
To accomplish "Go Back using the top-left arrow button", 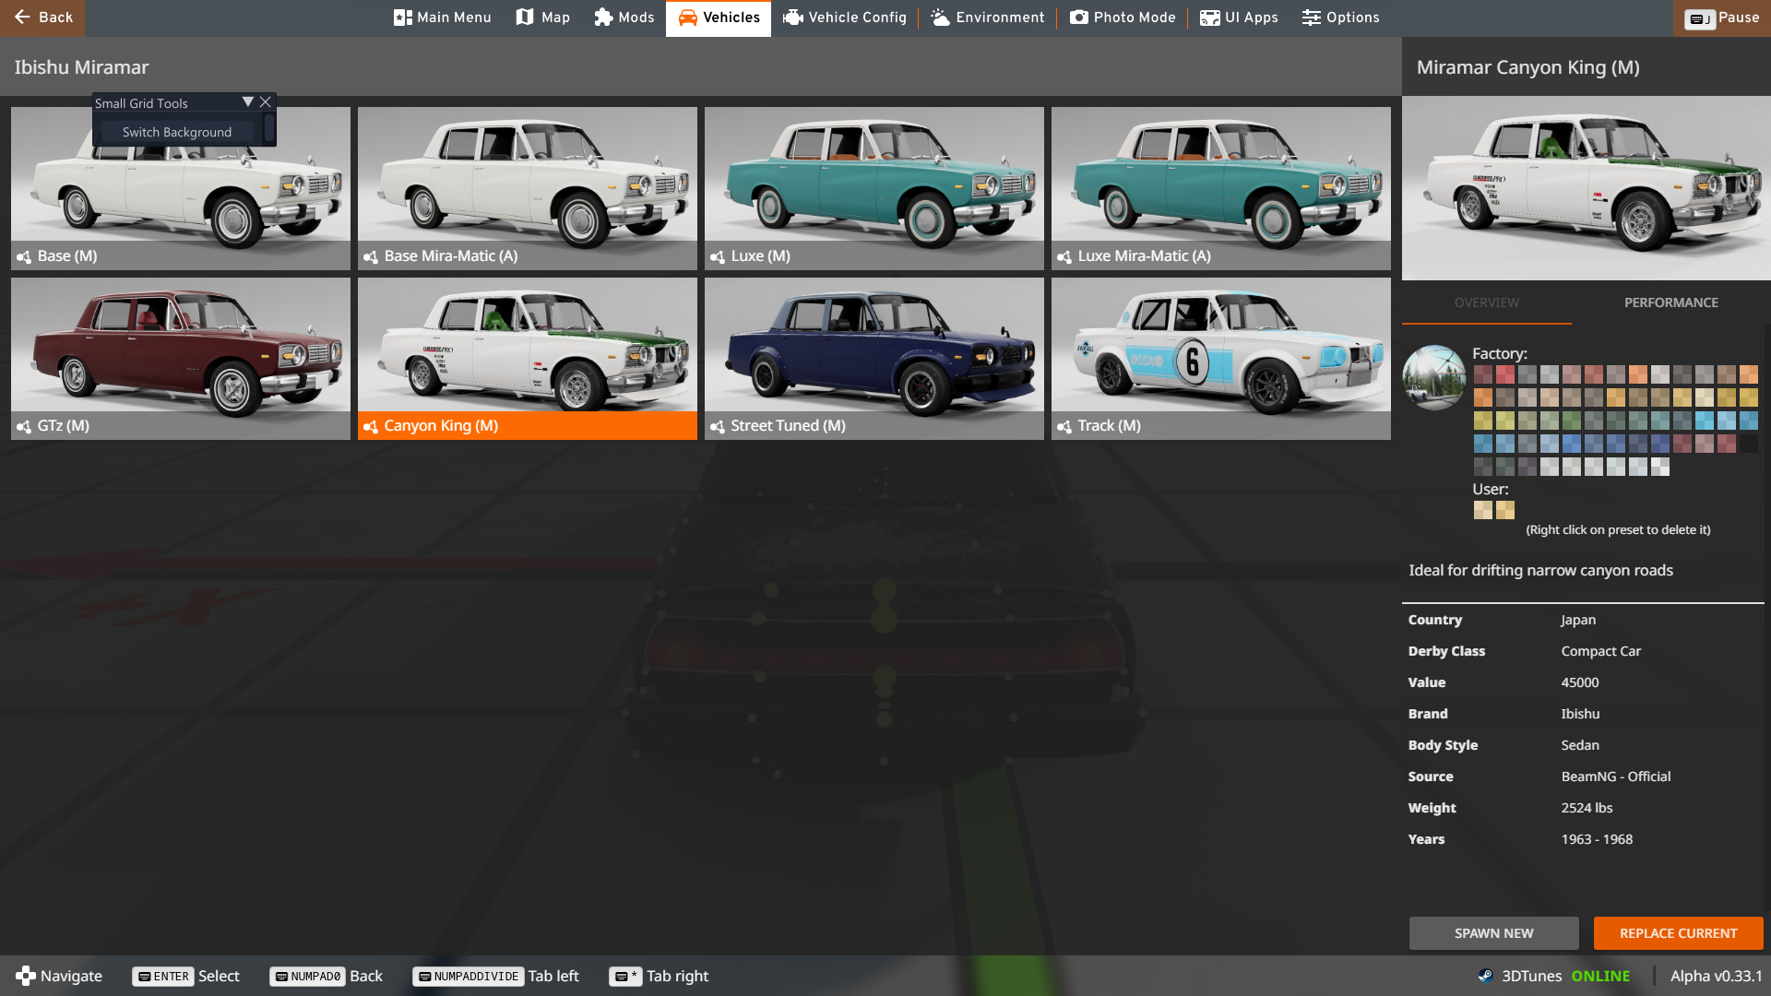I will [x=42, y=18].
